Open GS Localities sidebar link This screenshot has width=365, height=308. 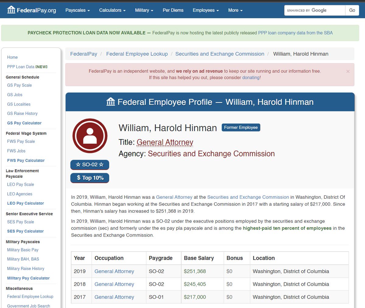click(19, 104)
